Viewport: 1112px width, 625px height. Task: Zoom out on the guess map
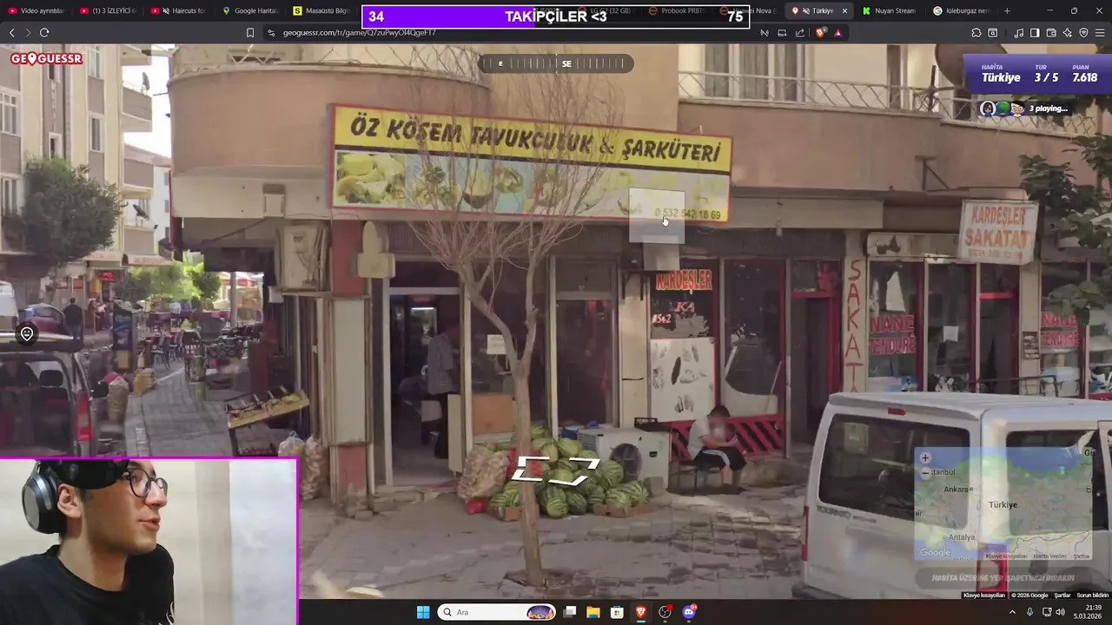[x=925, y=473]
